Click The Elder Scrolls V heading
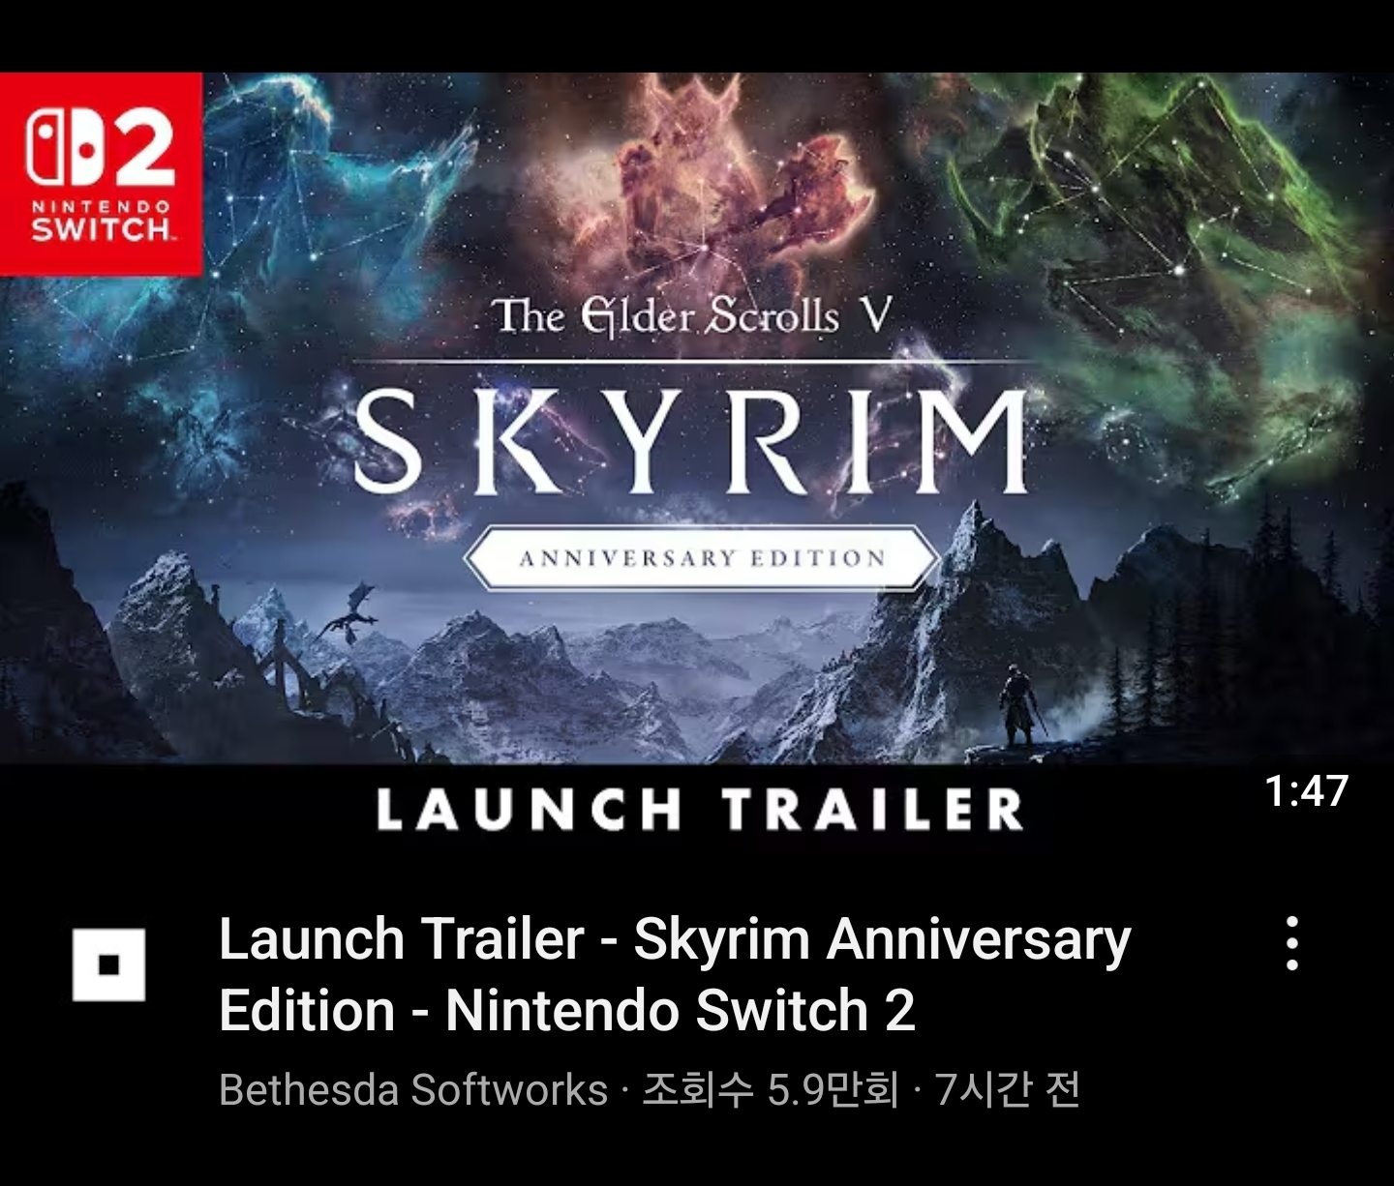The width and height of the screenshot is (1394, 1186). click(x=691, y=316)
